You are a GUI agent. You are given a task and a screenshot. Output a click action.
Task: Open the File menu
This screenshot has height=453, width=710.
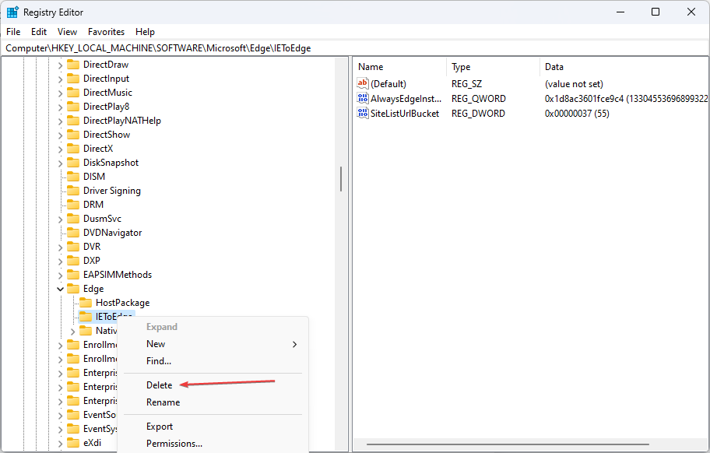coord(13,32)
